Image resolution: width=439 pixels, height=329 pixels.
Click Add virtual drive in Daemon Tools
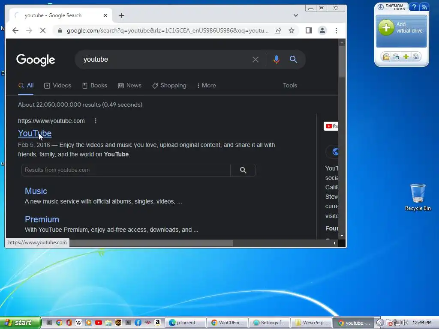pos(401,31)
